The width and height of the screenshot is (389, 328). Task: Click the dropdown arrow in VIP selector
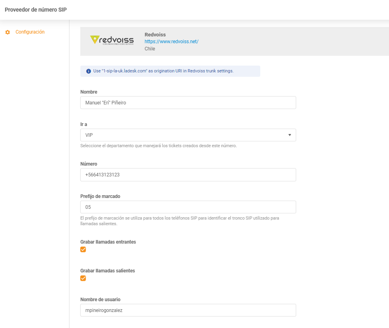click(289, 135)
